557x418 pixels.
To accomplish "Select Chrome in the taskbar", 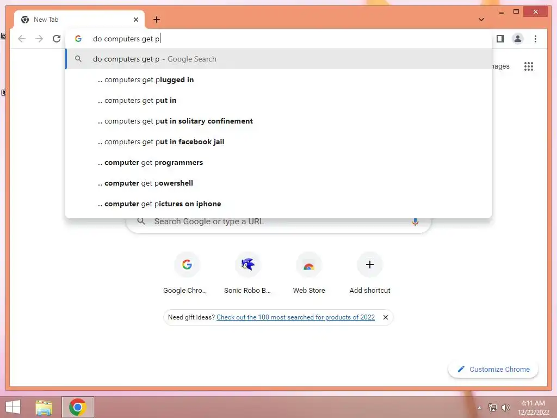I will (x=78, y=407).
